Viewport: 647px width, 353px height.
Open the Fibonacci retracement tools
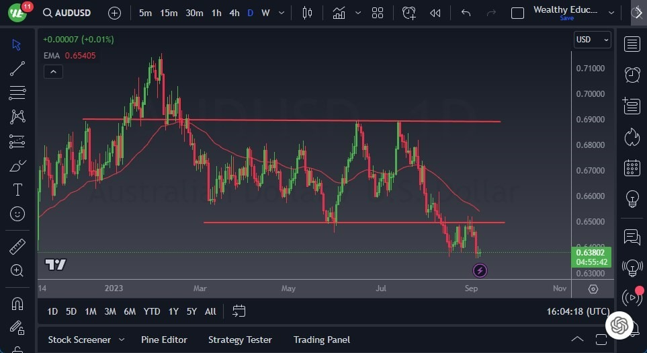(17, 93)
